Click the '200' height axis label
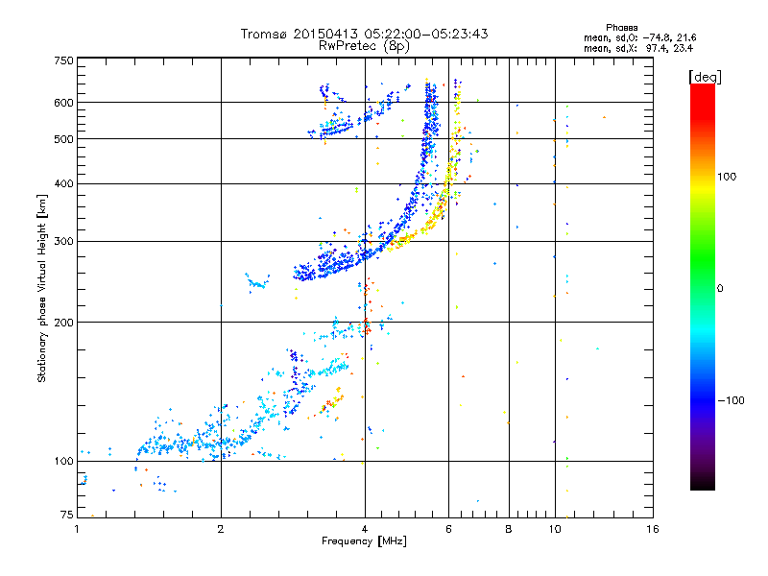Screen dimensions: 768x576 coord(63,323)
